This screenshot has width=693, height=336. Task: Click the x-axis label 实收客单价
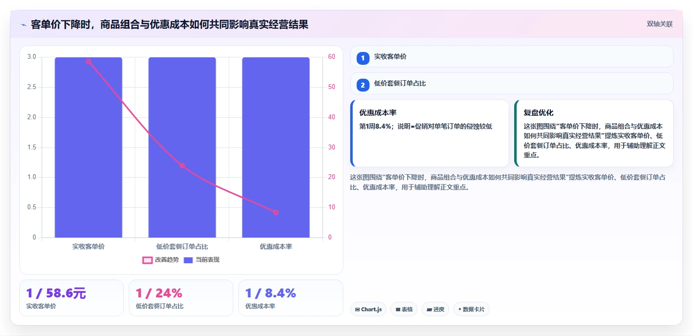tap(88, 246)
